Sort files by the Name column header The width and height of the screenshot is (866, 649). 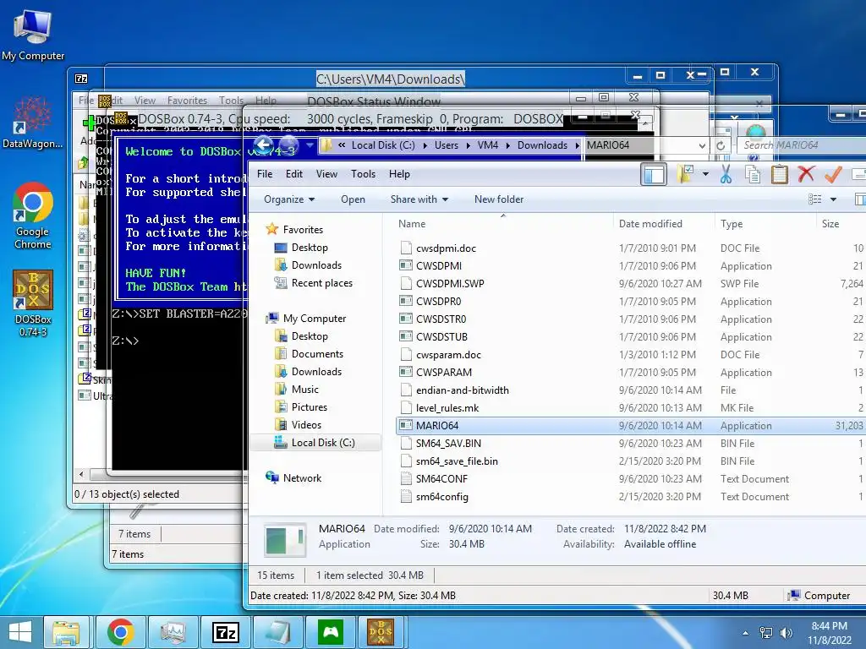412,223
